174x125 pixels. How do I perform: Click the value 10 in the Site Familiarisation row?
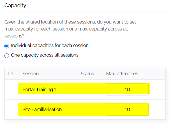click(x=127, y=109)
